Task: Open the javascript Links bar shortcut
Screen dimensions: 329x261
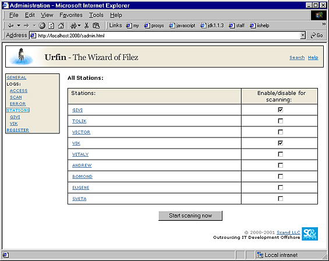Action: coord(182,26)
